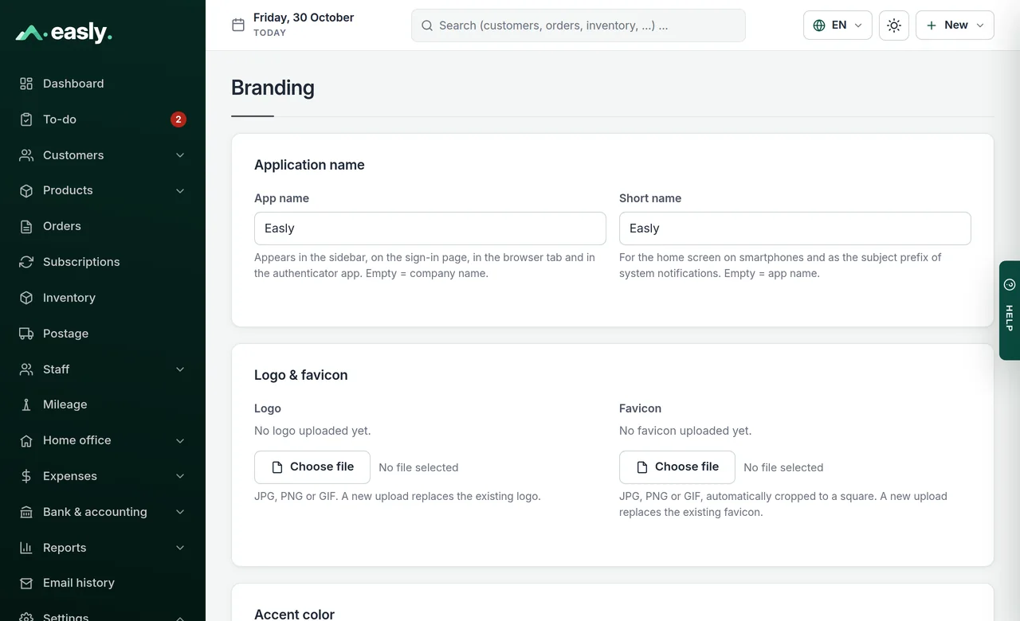
Task: Click the easly logo in the sidebar
Action: (64, 33)
